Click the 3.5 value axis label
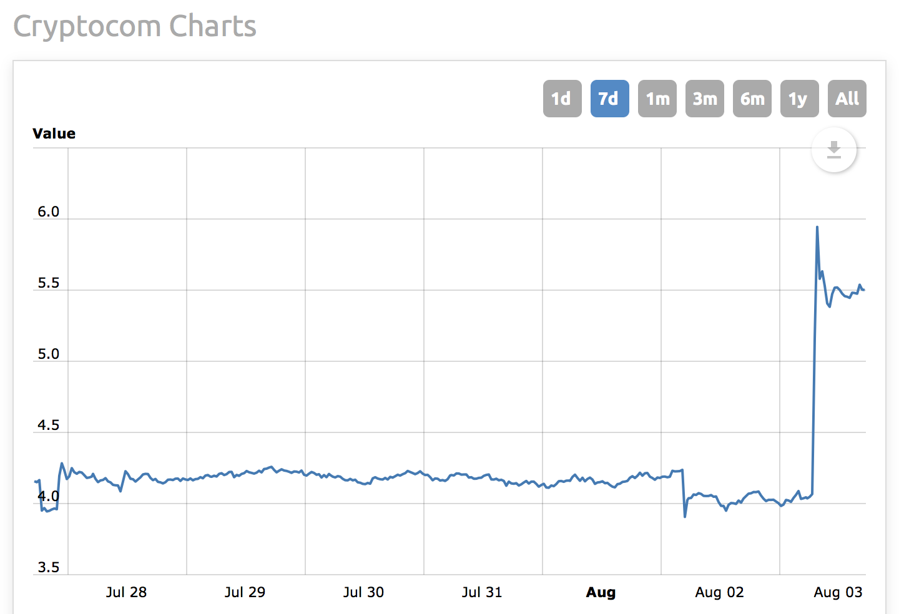 [48, 567]
